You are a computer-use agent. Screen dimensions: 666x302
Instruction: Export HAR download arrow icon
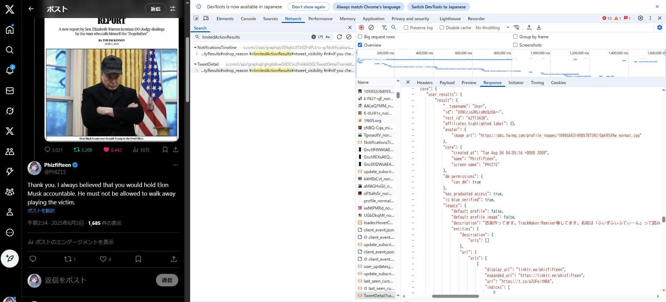pos(539,27)
